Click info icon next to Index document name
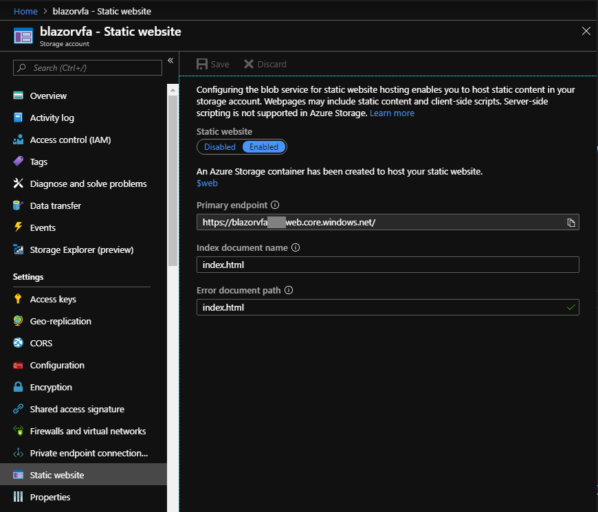This screenshot has height=512, width=598. tap(296, 247)
